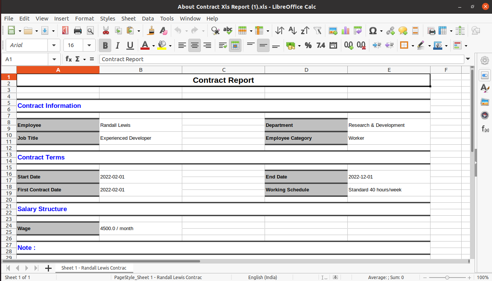Toggle Italic formatting
492x281 pixels.
click(x=118, y=46)
